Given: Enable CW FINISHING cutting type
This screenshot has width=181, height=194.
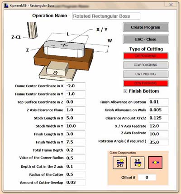Looking at the screenshot, I should pos(146,74).
